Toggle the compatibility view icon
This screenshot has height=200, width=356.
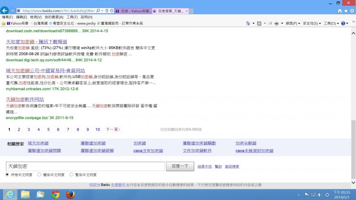107,11
